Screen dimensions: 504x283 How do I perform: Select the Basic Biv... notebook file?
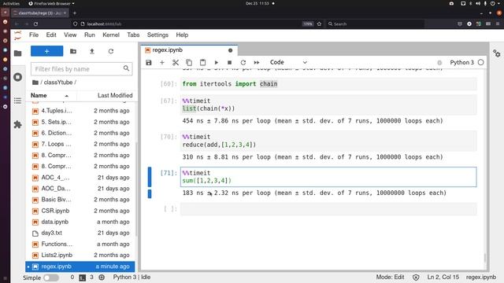tap(80, 200)
